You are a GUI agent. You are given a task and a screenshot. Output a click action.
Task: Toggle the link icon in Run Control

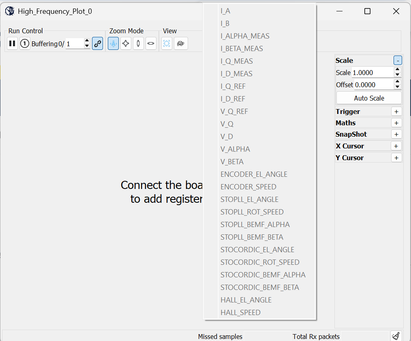pyautogui.click(x=98, y=43)
